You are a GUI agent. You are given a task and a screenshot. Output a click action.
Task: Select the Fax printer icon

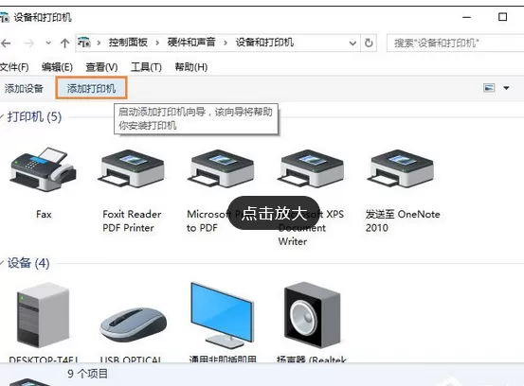(x=44, y=168)
